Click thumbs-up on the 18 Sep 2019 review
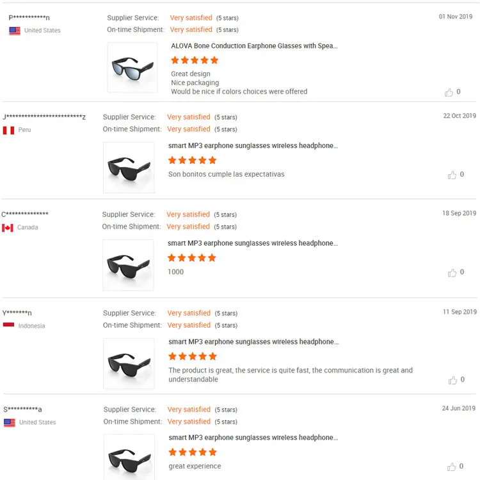Viewport: 480px width, 480px height. tap(452, 273)
